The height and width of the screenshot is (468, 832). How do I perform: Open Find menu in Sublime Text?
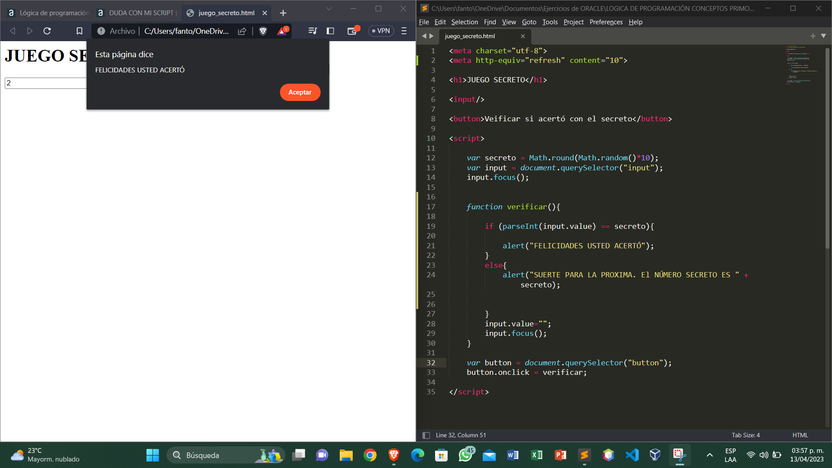[490, 22]
